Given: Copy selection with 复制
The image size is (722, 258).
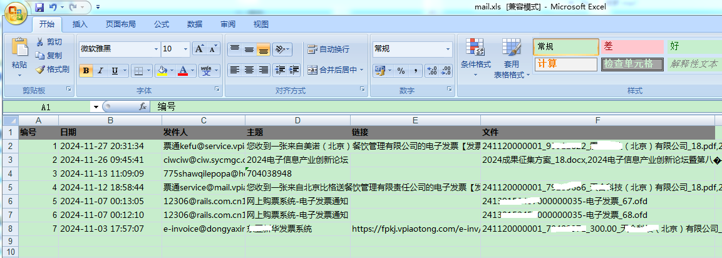Looking at the screenshot, I should 49,56.
